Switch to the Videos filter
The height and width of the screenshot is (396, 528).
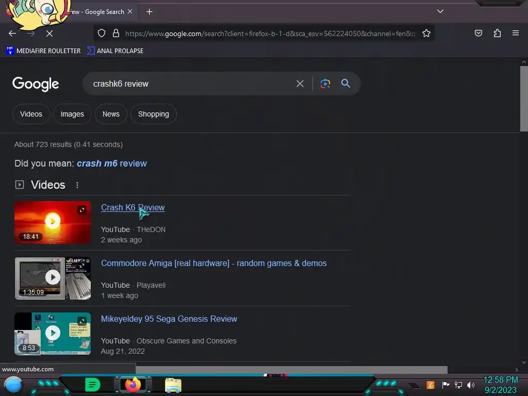point(31,114)
